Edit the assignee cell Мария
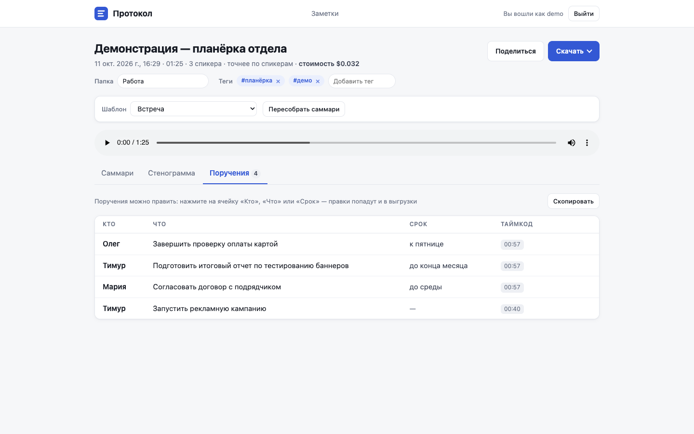 pos(114,287)
